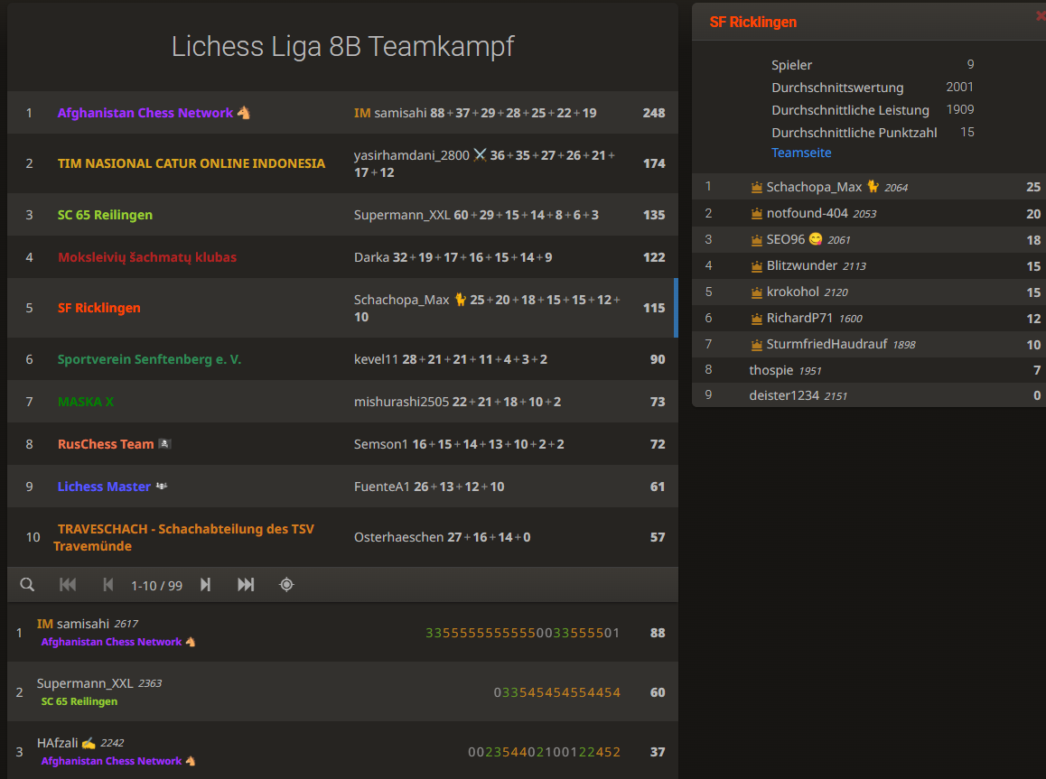Click the locate-me target icon
The image size is (1046, 779).
click(286, 584)
